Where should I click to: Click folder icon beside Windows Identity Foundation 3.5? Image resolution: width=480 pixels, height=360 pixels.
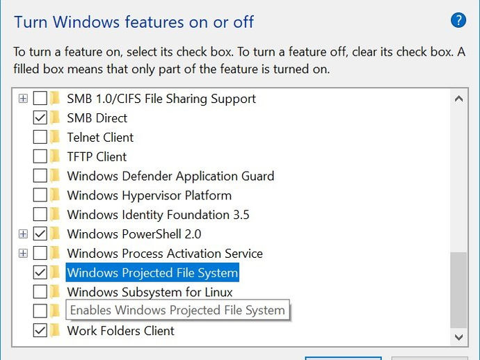click(x=55, y=215)
